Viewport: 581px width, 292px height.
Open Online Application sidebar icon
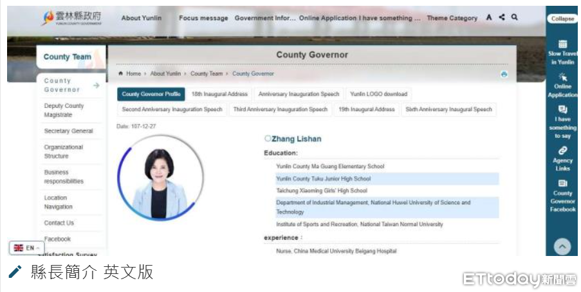(x=562, y=77)
